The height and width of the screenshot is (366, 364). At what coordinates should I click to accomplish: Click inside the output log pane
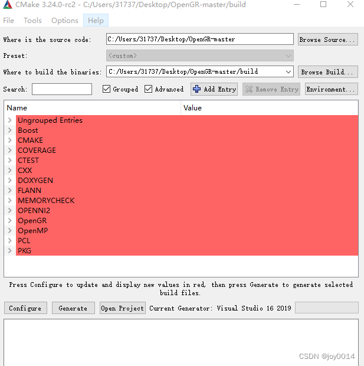coord(181,342)
